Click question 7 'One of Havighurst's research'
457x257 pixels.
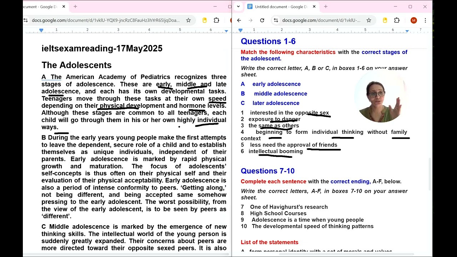point(284,207)
